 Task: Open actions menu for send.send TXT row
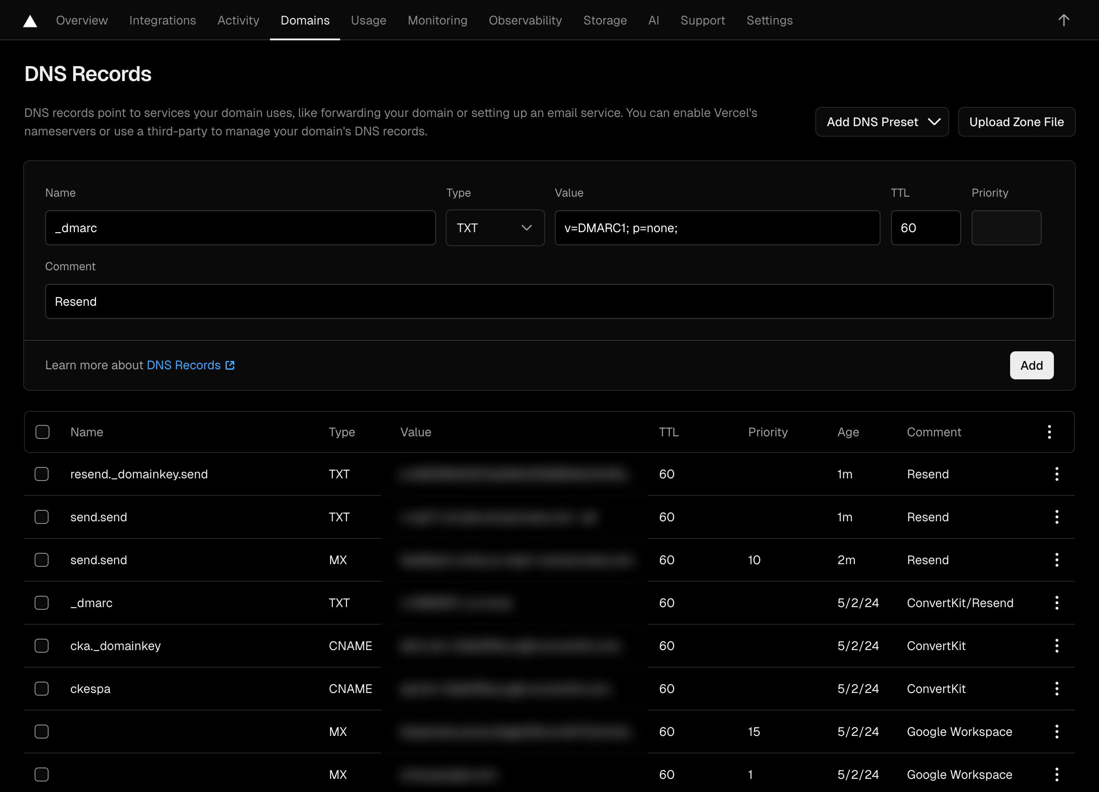tap(1057, 517)
